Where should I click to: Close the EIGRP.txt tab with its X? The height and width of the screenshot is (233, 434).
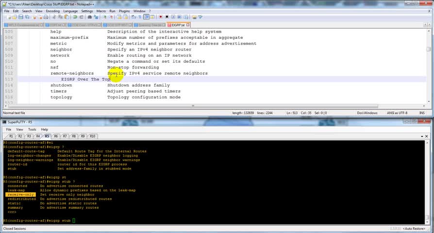click(x=188, y=25)
